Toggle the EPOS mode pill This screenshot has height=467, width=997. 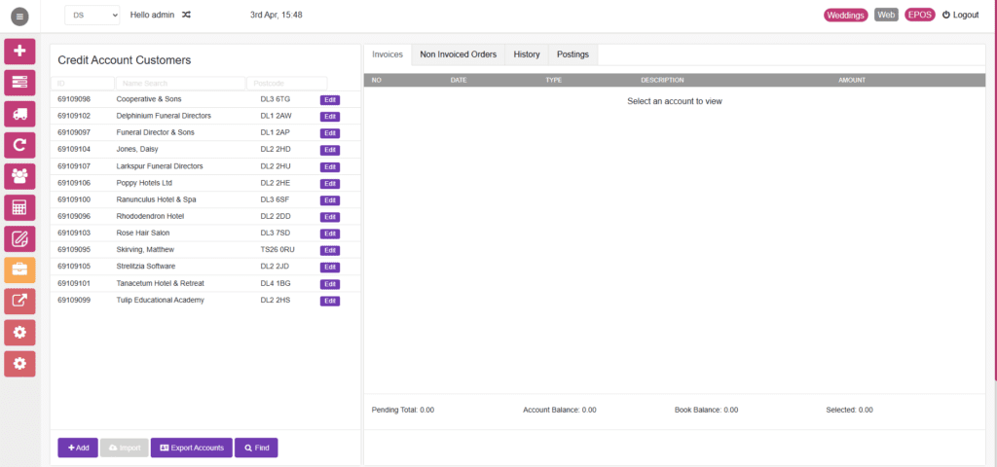[919, 16]
